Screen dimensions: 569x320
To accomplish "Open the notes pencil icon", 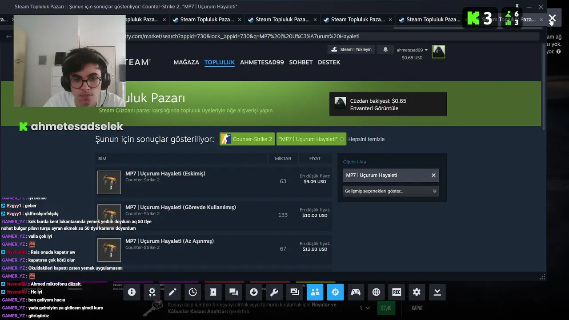I will (172, 292).
